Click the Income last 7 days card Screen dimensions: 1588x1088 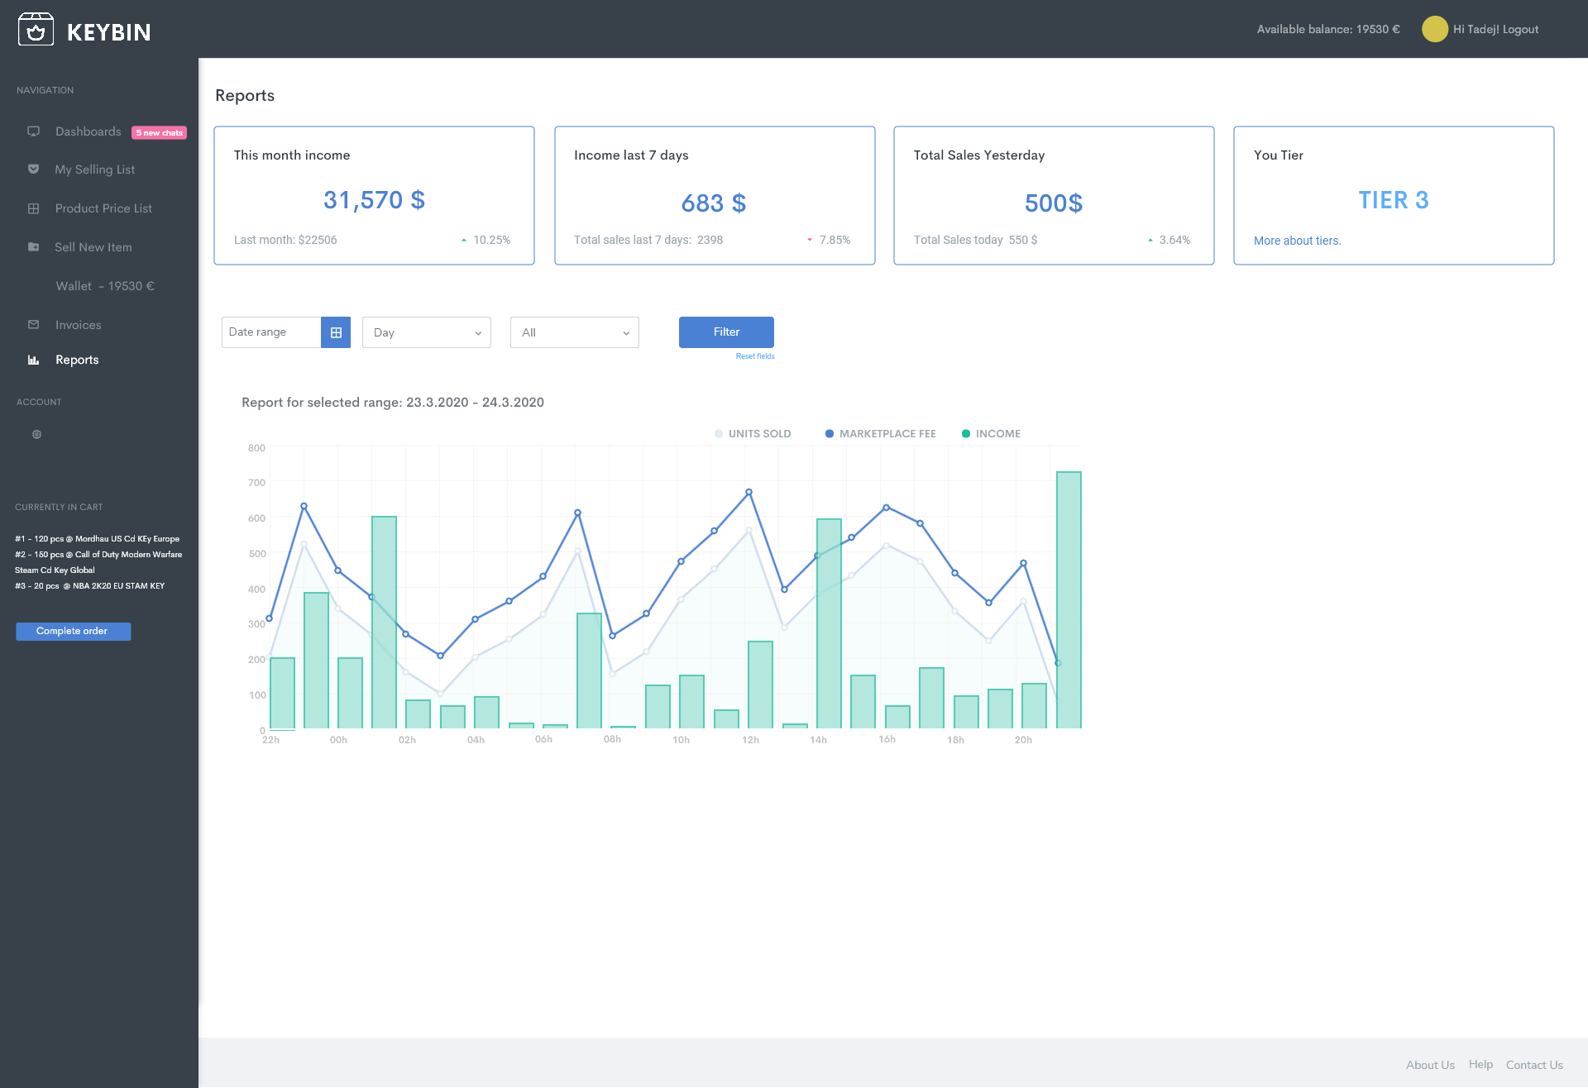[715, 195]
